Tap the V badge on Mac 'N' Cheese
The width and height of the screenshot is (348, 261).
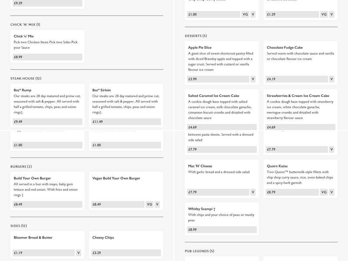[x=253, y=192]
